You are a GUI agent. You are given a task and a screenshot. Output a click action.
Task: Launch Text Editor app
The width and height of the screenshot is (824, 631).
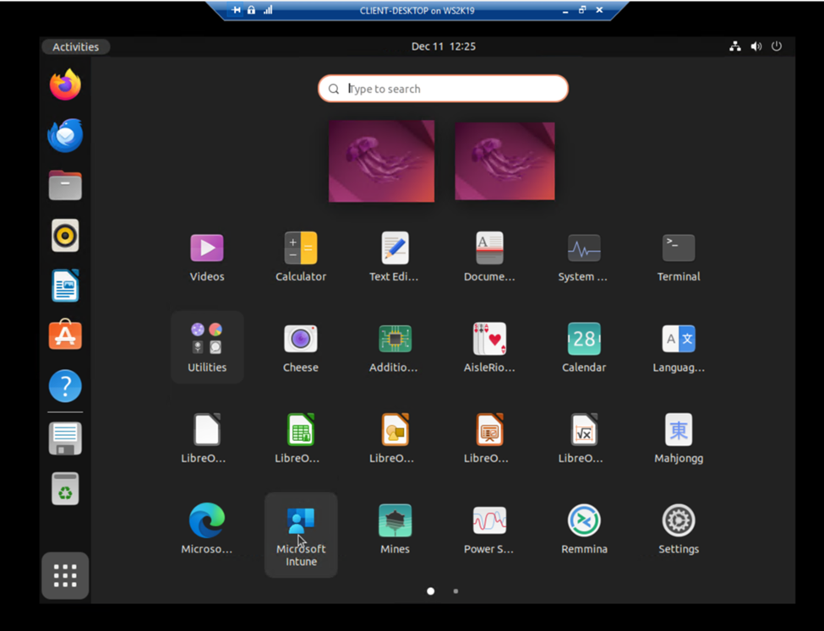tap(395, 257)
